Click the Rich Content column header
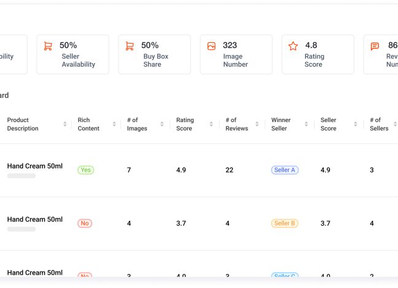398x288 pixels. coord(88,124)
